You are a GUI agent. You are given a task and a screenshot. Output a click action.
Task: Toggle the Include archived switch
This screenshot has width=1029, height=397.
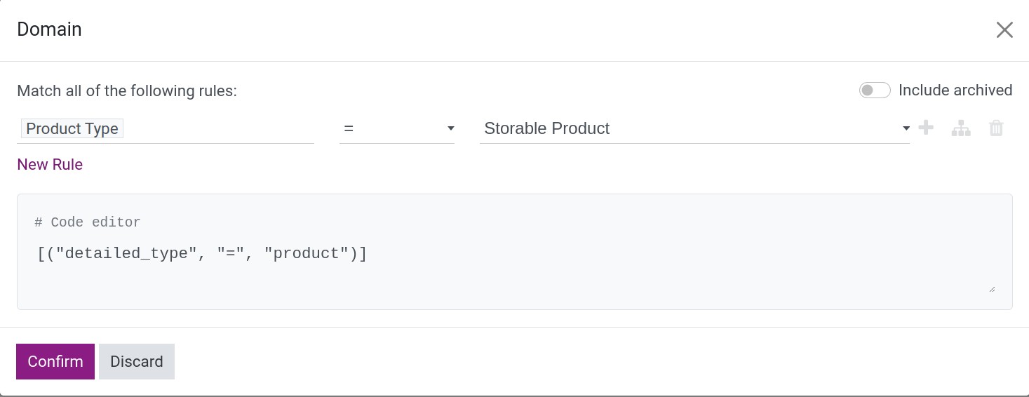875,90
